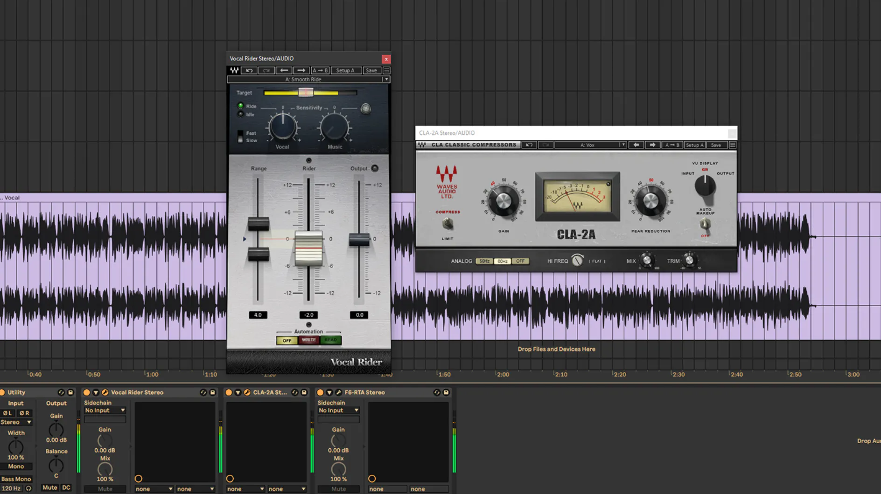Click undo in CLA-2A toolbar

click(529, 145)
